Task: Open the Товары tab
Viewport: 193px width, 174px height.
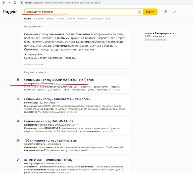Action: tap(71, 19)
